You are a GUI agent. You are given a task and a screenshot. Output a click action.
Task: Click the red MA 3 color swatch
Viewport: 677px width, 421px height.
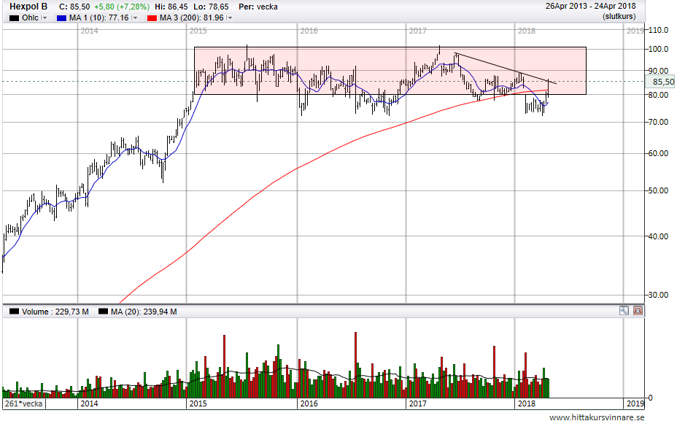[x=152, y=18]
